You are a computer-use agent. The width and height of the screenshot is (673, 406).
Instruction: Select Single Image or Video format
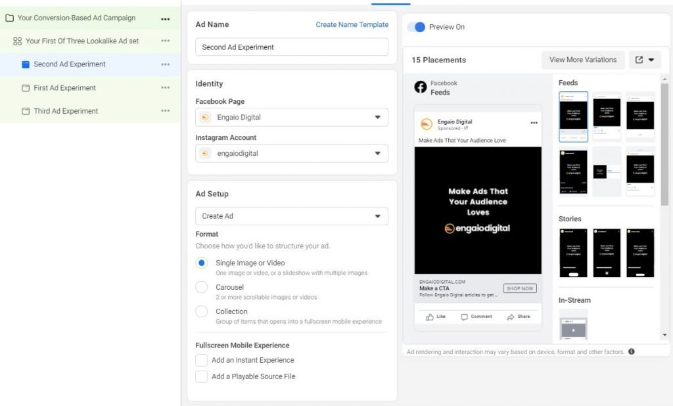(201, 263)
